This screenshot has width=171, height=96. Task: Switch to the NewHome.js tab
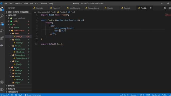[x=75, y=8]
